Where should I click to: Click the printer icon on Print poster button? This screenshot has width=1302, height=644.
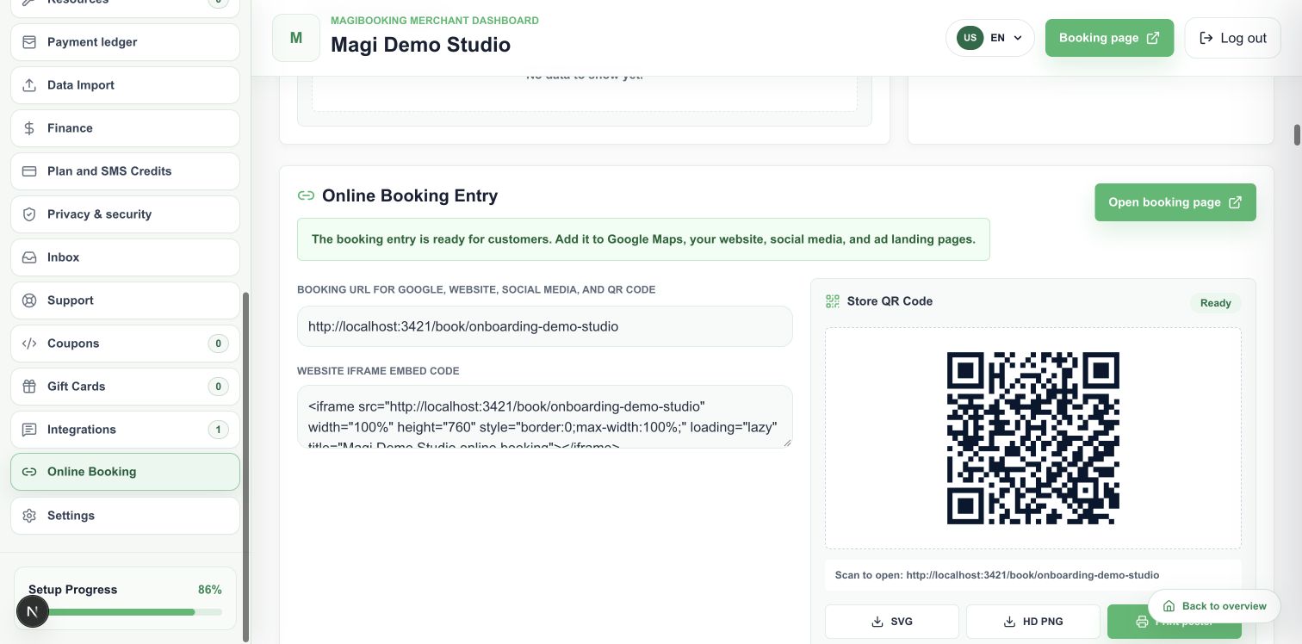(1143, 622)
